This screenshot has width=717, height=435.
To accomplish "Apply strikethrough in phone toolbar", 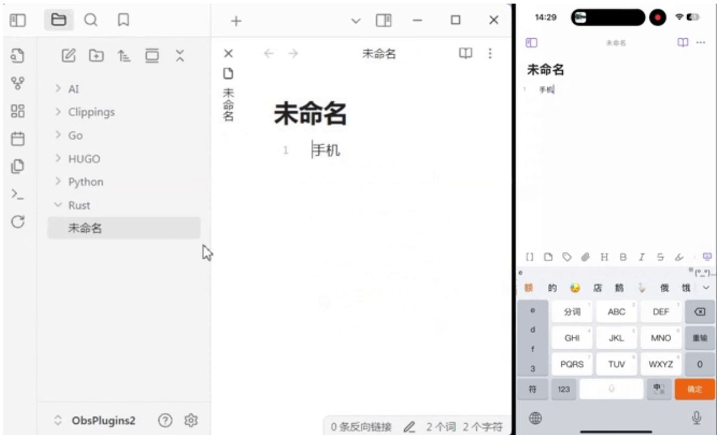I will (x=660, y=257).
